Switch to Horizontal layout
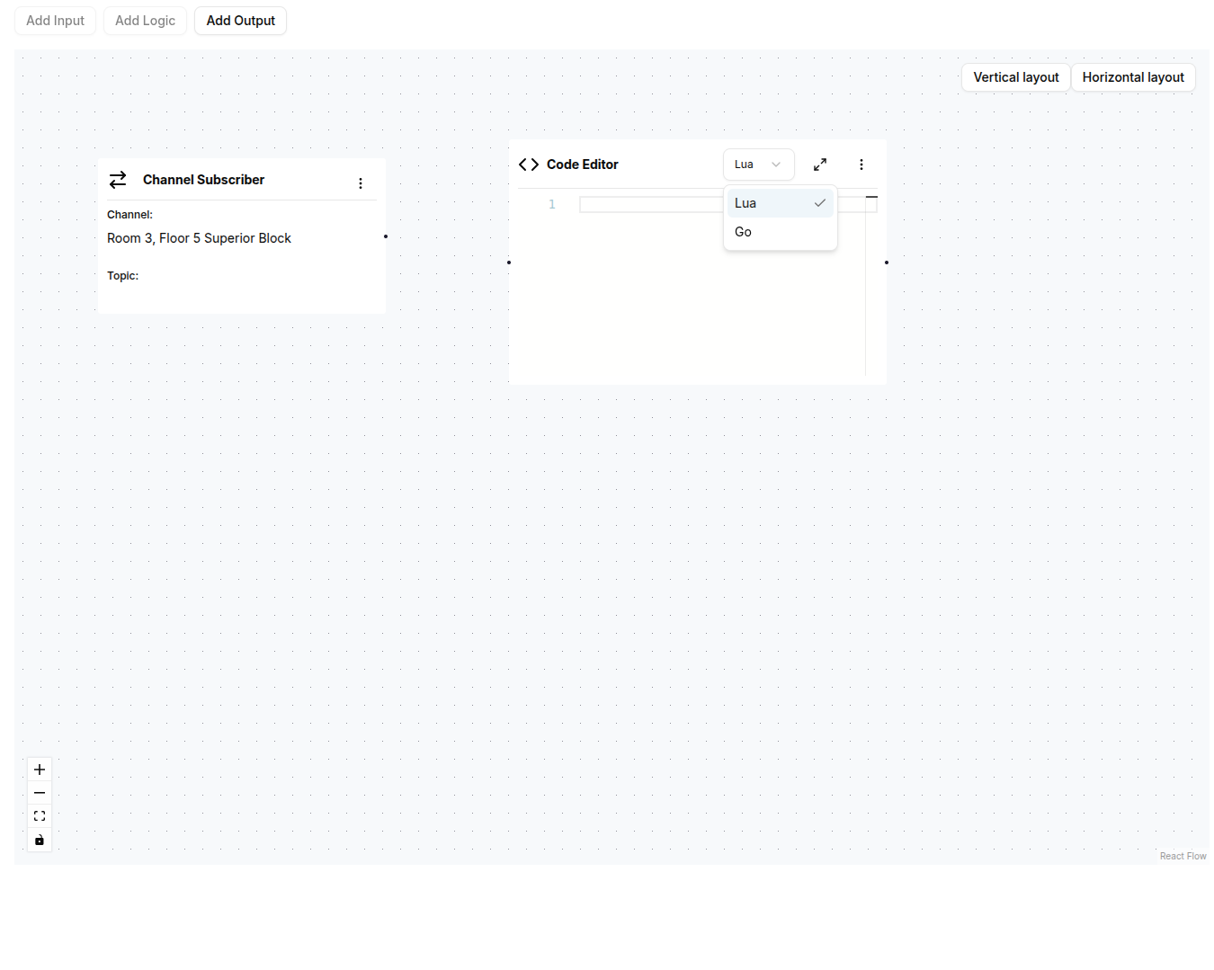The width and height of the screenshot is (1214, 970). (x=1132, y=77)
